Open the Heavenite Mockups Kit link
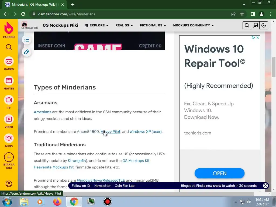Image resolution: width=276 pixels, height=207 pixels. [x=54, y=167]
